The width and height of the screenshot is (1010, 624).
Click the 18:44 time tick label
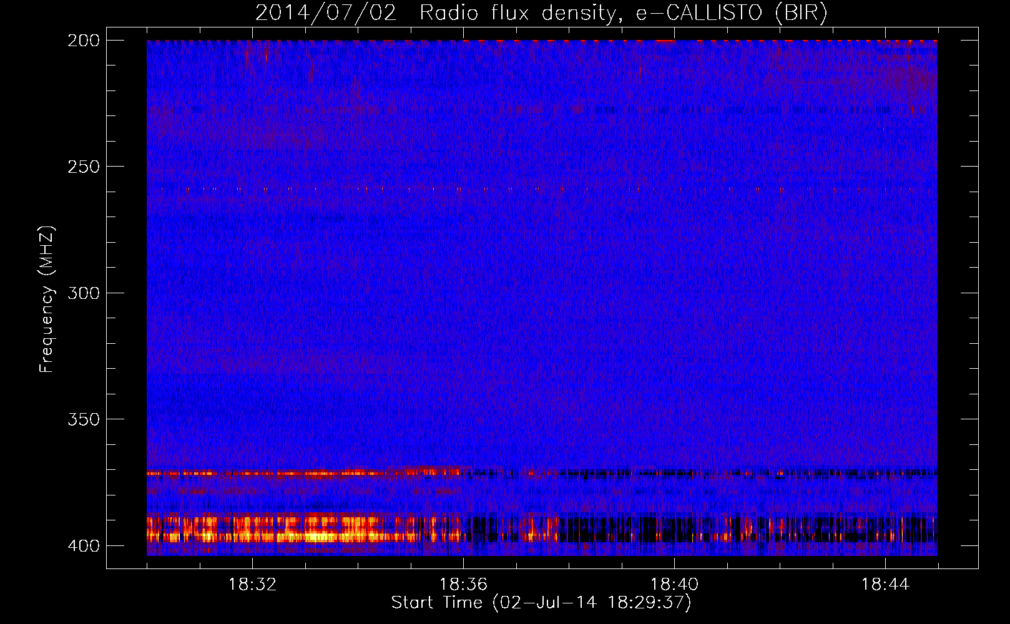[x=885, y=585]
